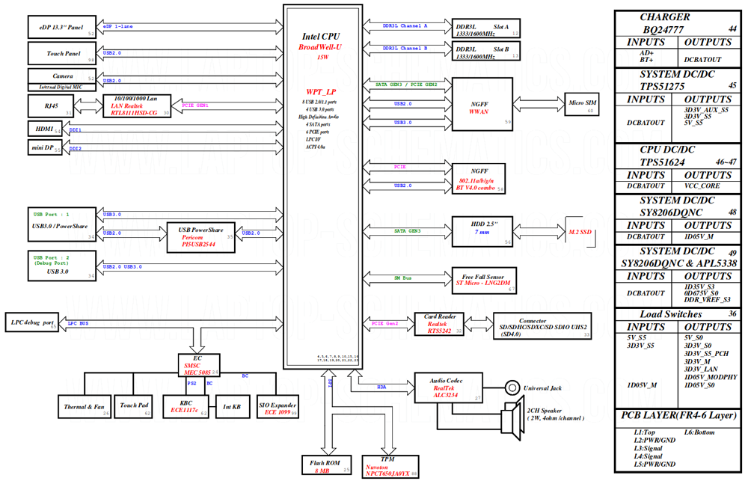Screen dimensions: 748x481
Task: Select the LPC debug port block
Action: [31, 322]
